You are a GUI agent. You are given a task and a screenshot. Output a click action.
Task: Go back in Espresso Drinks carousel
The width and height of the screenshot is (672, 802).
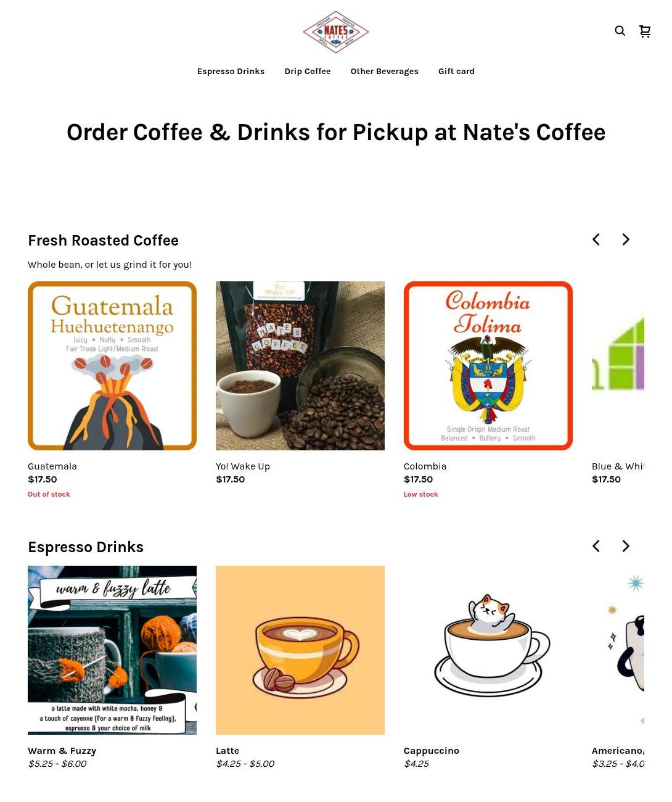pos(596,546)
